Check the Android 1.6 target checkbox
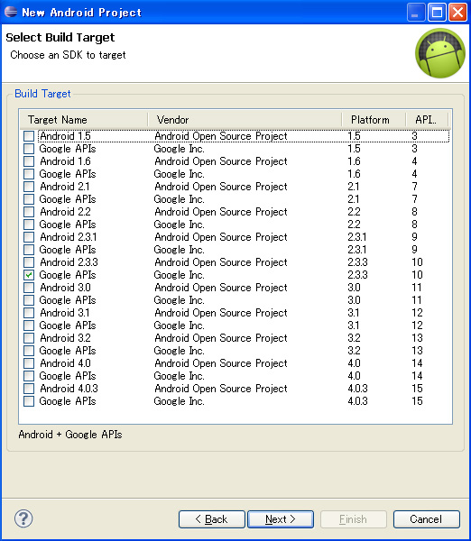Image resolution: width=471 pixels, height=541 pixels. pyautogui.click(x=29, y=161)
